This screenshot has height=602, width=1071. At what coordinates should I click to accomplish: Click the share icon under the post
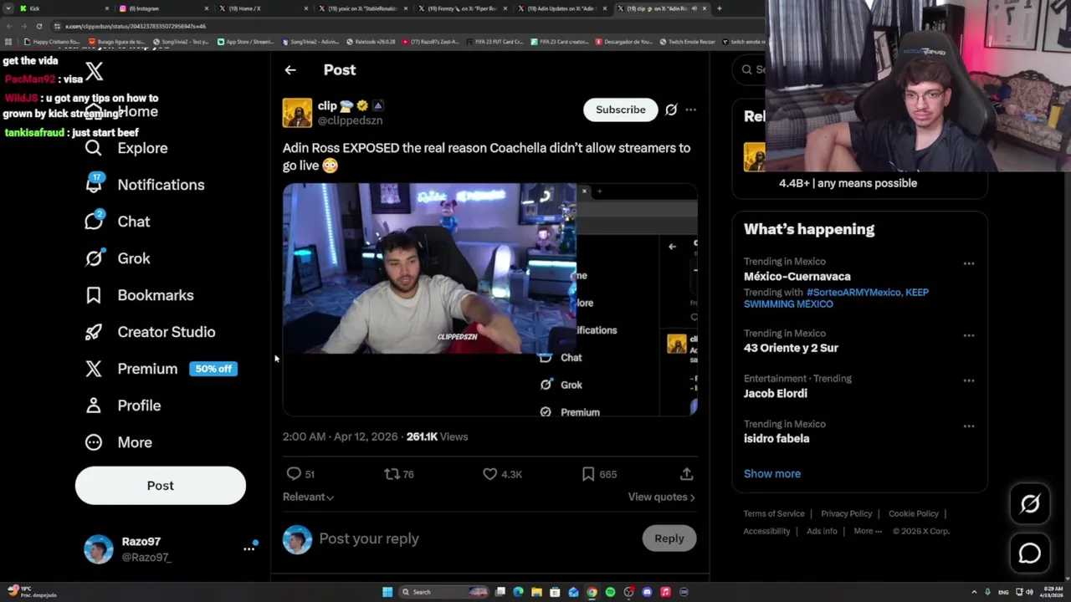686,474
